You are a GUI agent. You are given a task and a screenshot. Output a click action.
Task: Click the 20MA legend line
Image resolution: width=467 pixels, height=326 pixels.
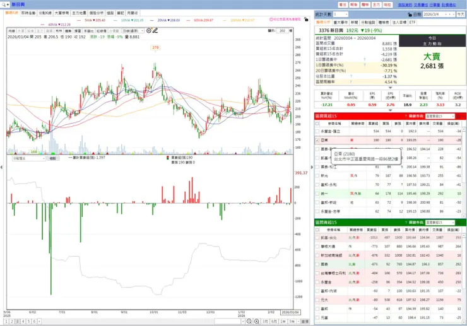coord(165,20)
